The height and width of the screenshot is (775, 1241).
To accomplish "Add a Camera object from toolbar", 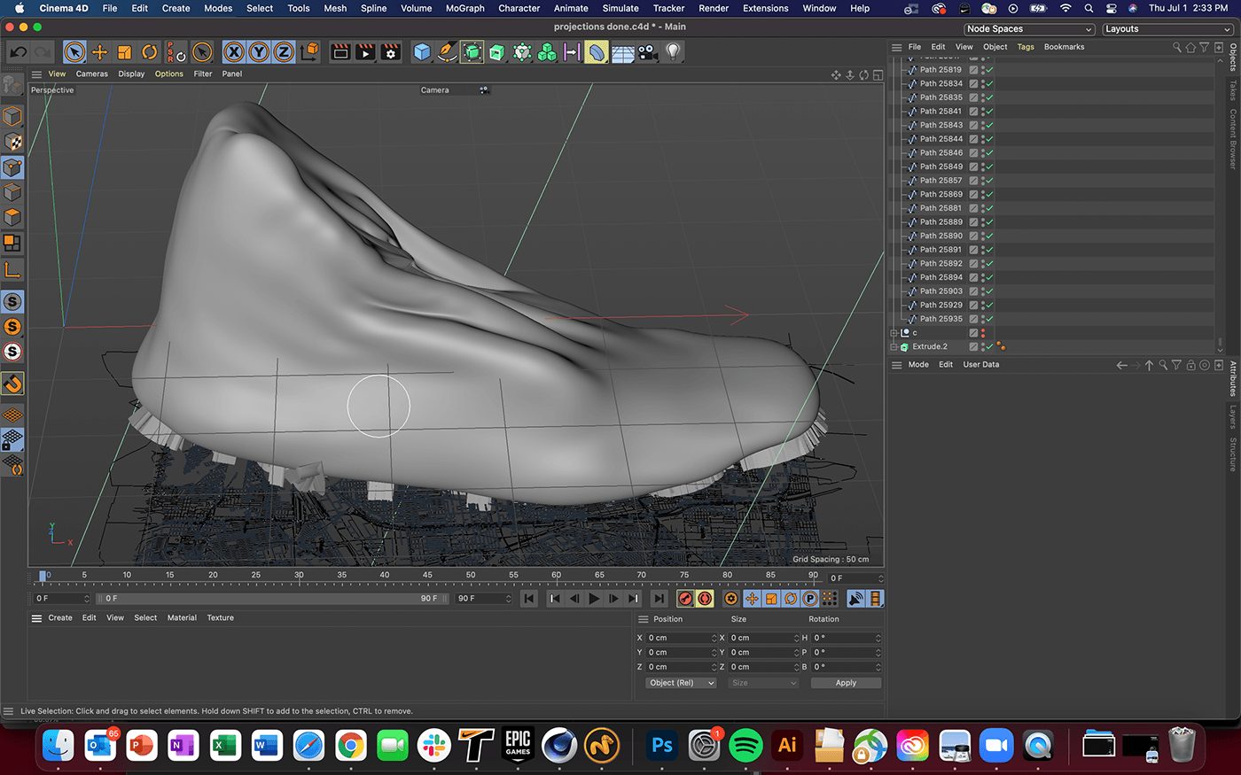I will [x=648, y=52].
